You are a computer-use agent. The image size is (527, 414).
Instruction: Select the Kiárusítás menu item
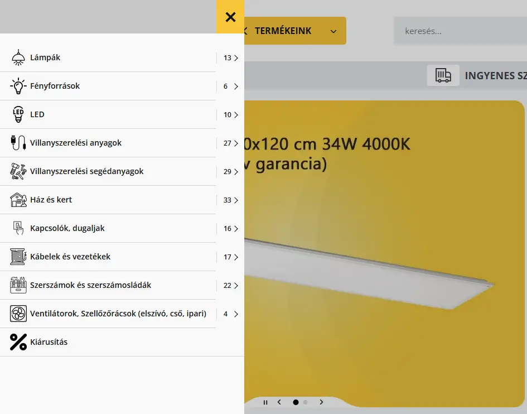point(49,342)
